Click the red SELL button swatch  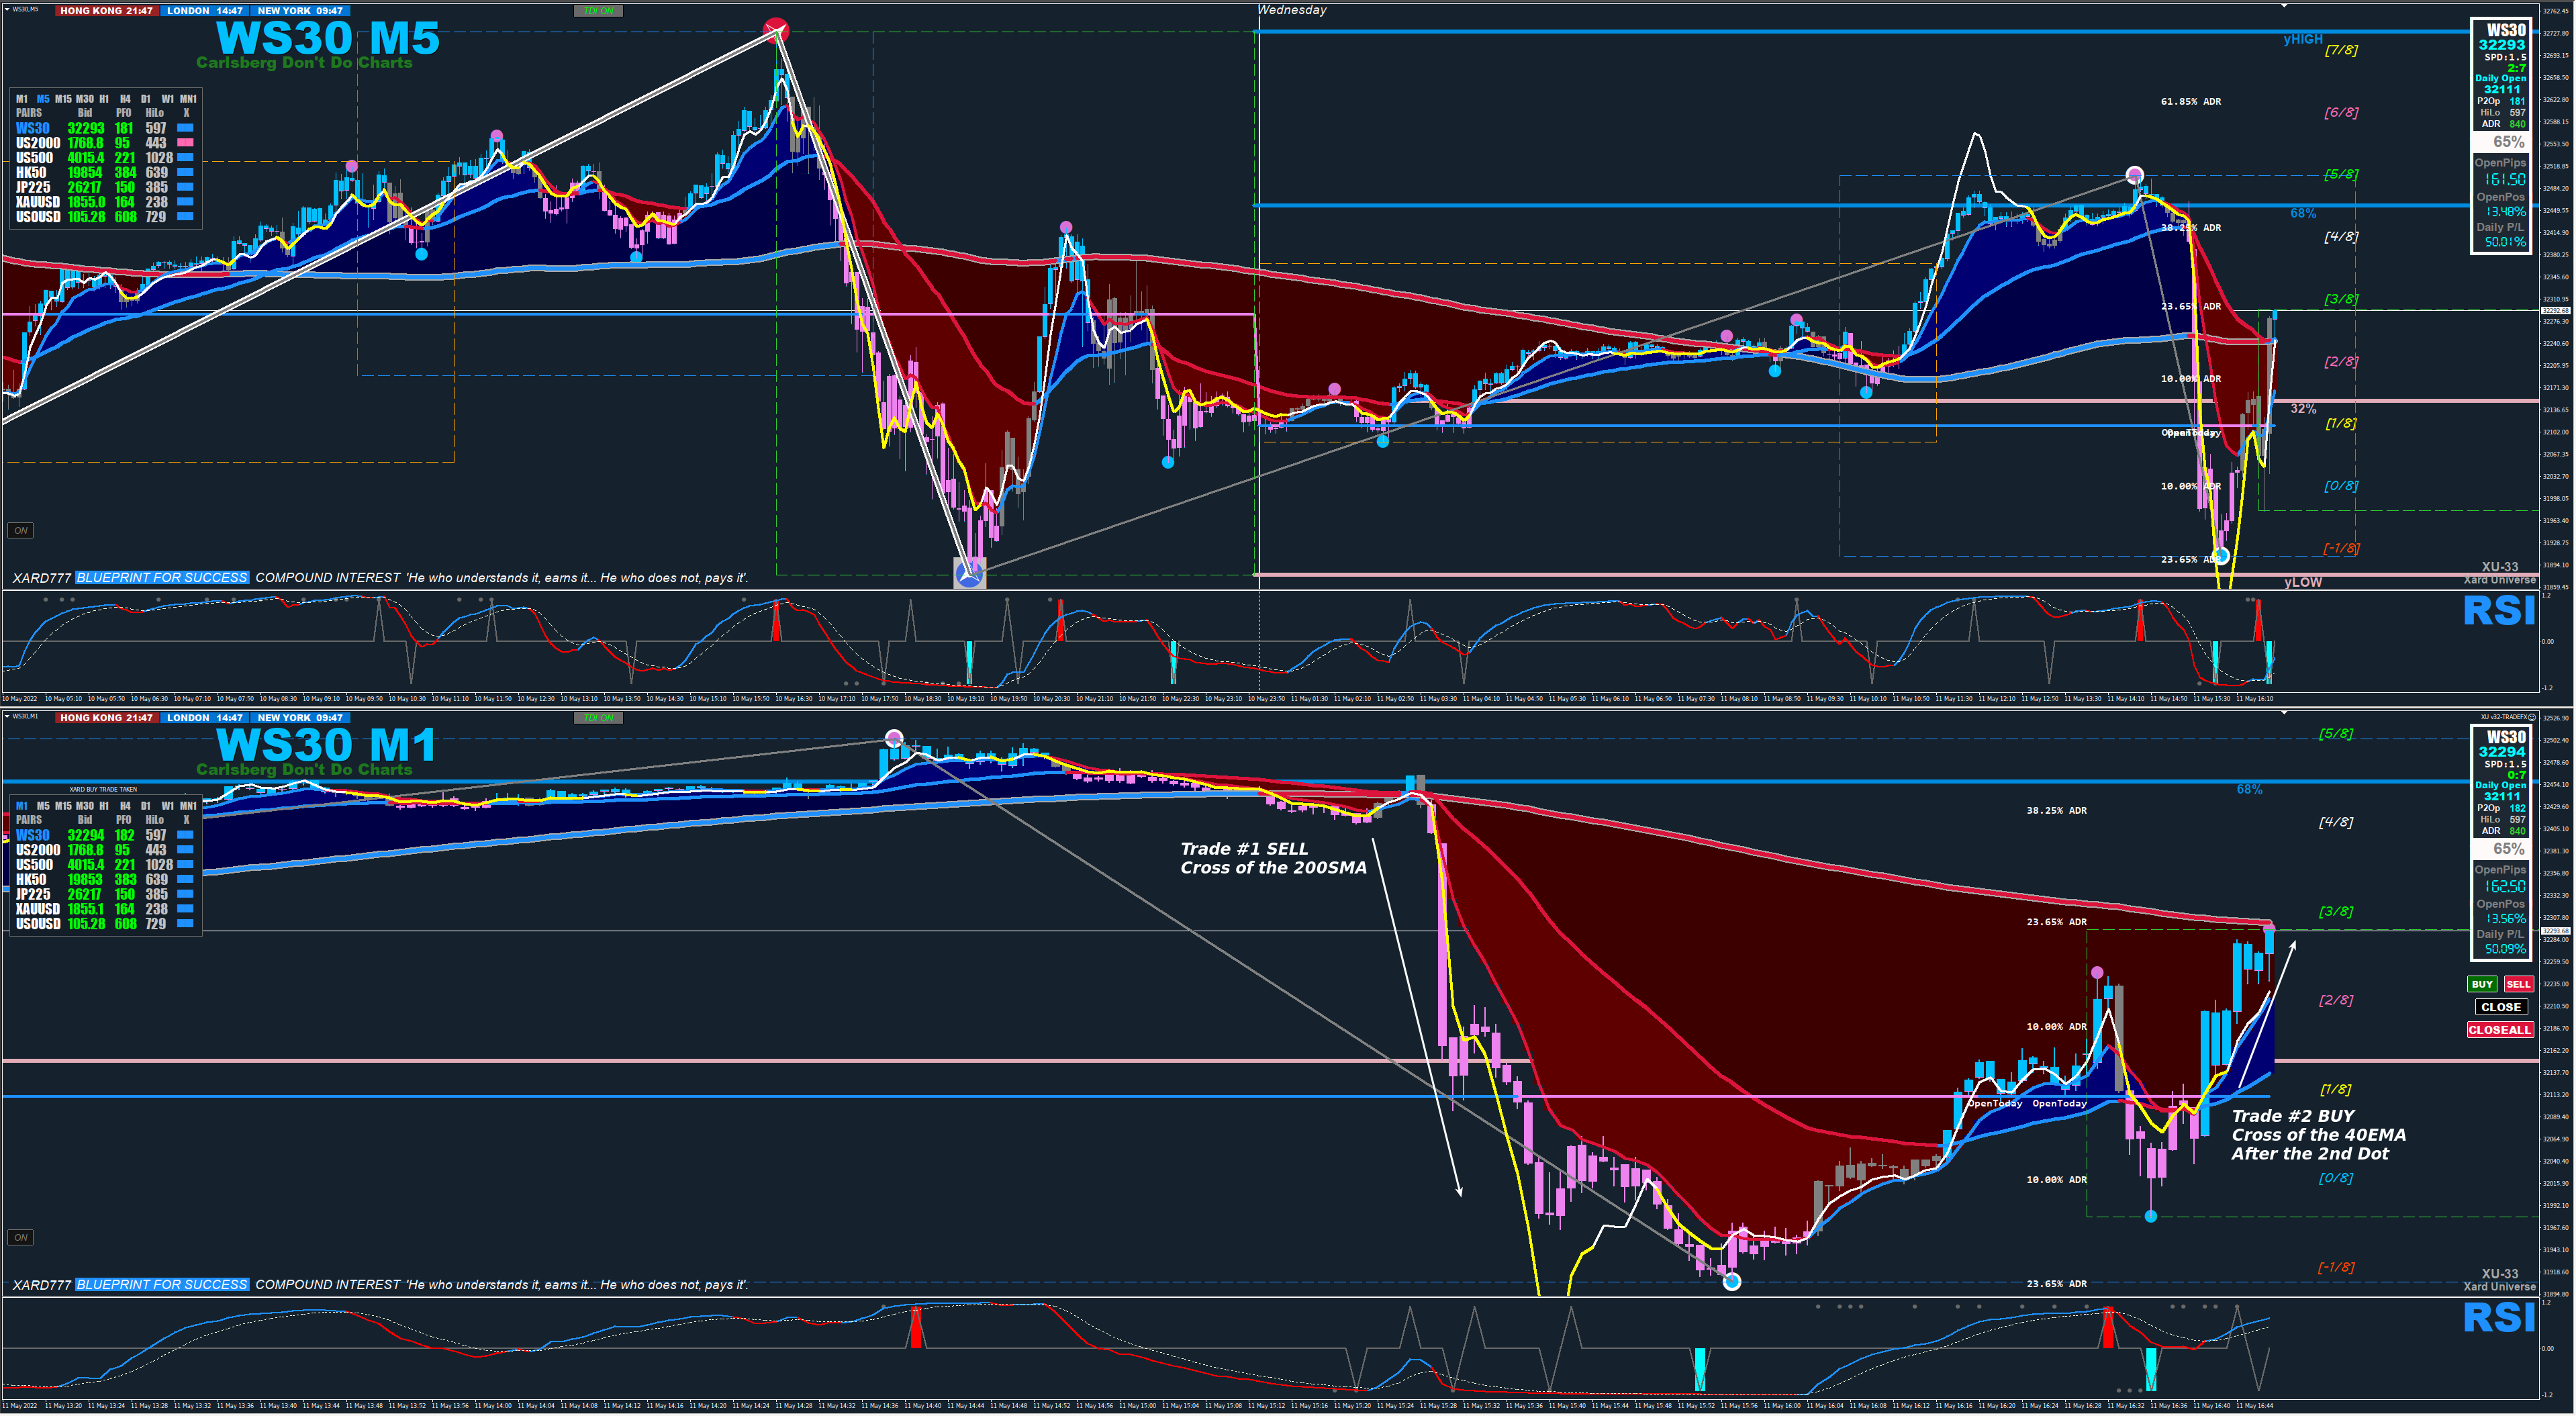pos(2518,985)
